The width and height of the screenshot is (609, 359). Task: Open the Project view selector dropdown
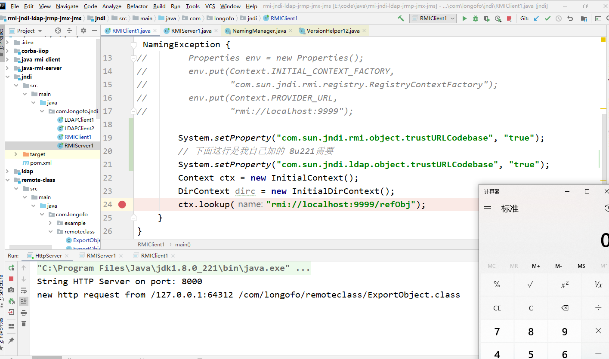26,31
